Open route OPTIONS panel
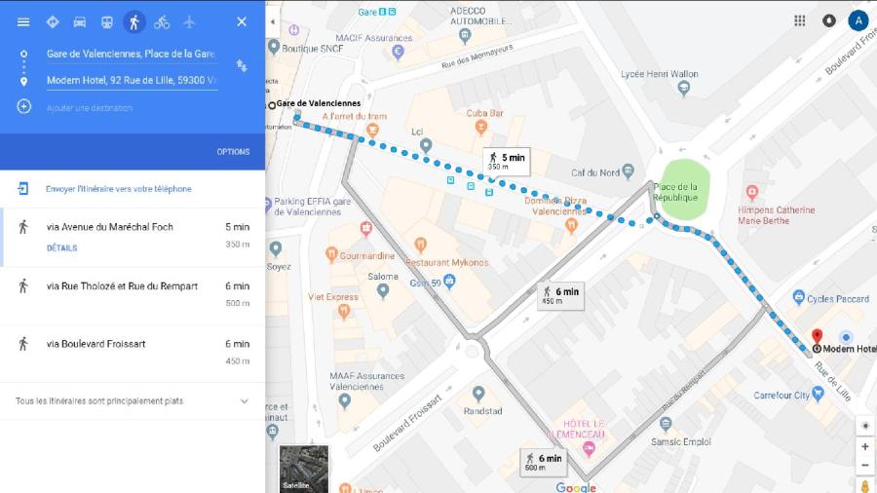This screenshot has height=493, width=877. tap(233, 151)
